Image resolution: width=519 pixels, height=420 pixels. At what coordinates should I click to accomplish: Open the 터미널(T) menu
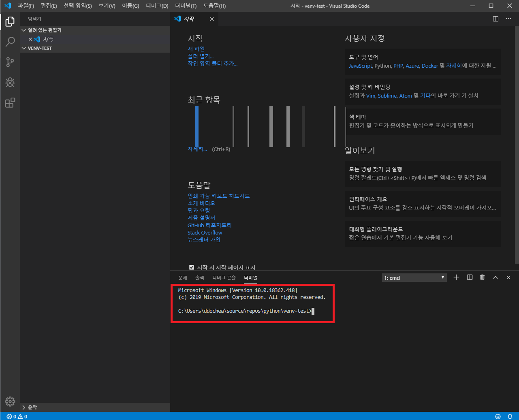pyautogui.click(x=186, y=6)
